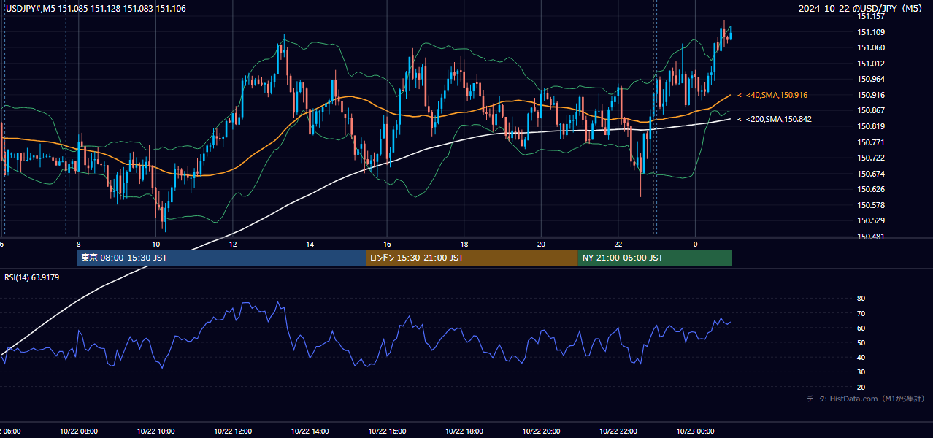
Task: Click hour label 8 under the price chart
Action: (x=78, y=244)
